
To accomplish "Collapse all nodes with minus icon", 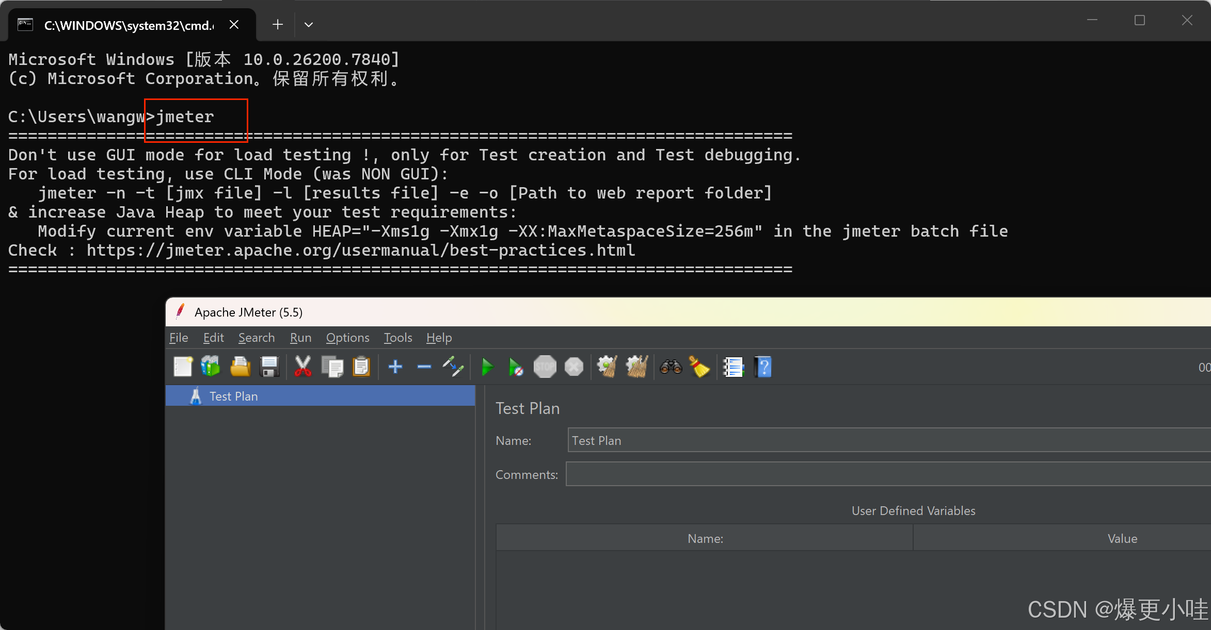I will (x=424, y=367).
